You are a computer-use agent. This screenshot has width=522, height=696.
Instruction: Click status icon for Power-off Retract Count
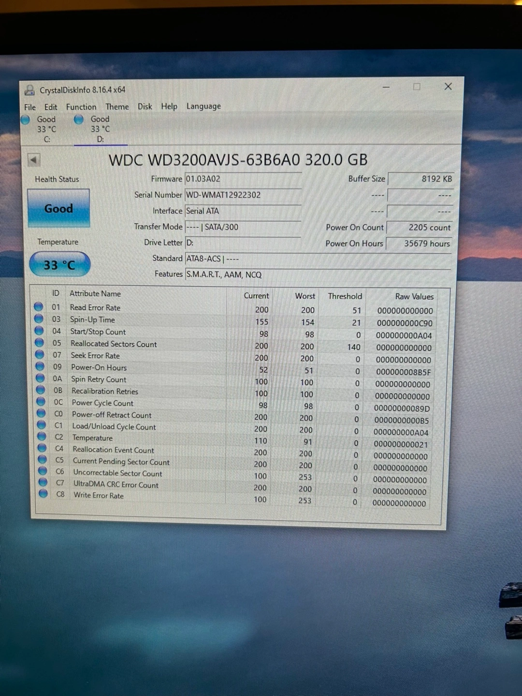[41, 413]
